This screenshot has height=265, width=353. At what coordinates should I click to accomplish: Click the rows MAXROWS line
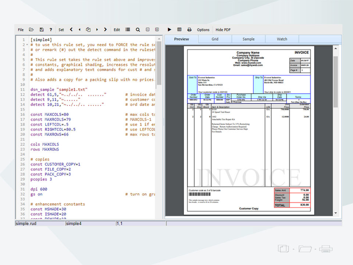tap(45, 149)
